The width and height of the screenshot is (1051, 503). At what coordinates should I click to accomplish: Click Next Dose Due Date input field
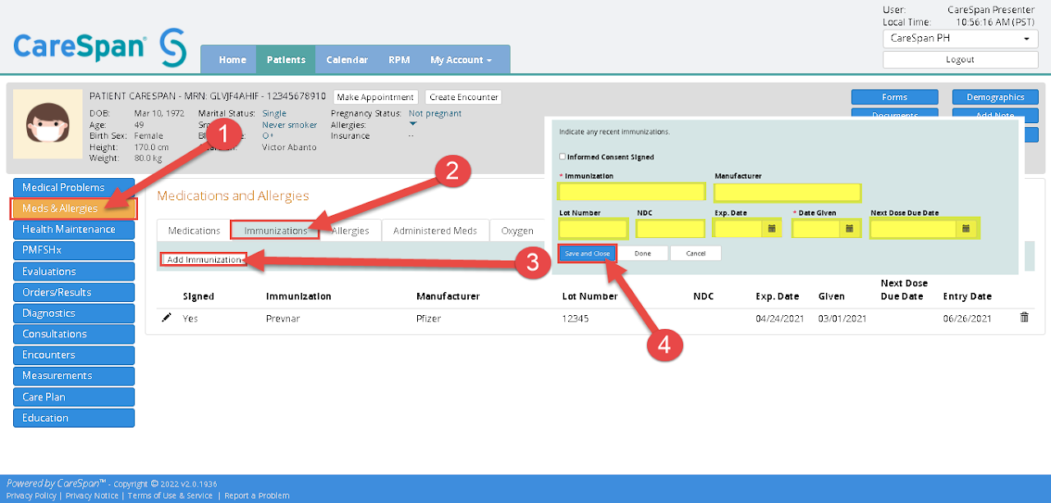click(914, 228)
